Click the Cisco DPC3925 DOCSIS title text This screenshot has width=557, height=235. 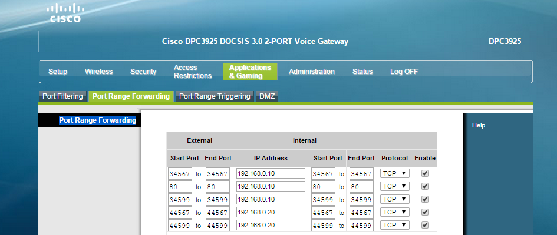click(255, 41)
